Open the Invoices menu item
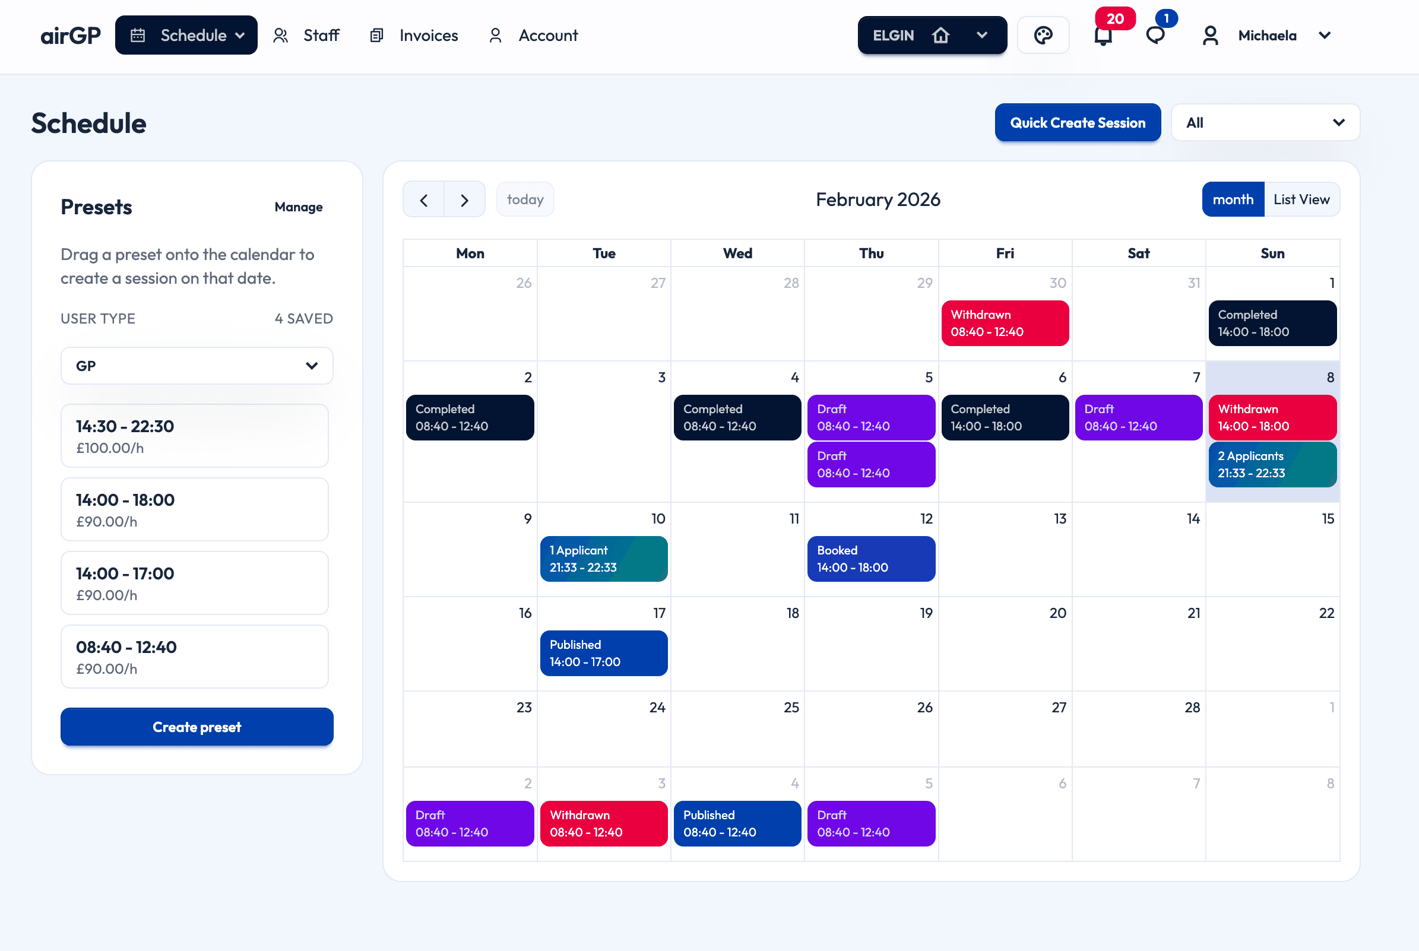Screen dimensions: 1419x951 pos(414,36)
